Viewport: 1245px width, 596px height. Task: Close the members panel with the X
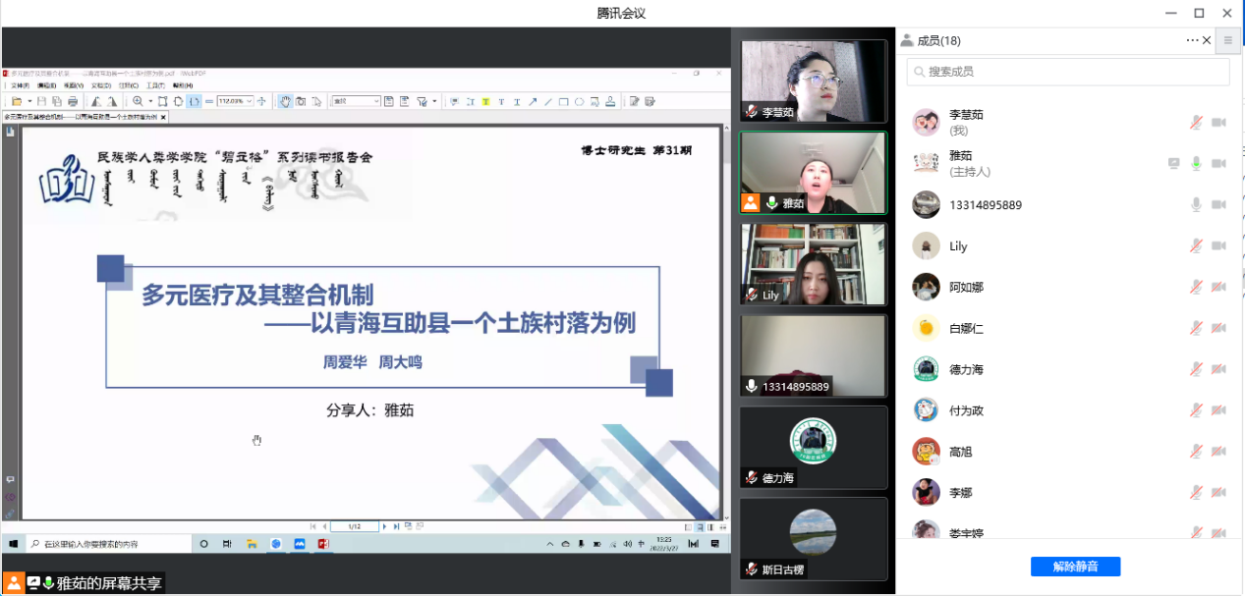(1209, 40)
